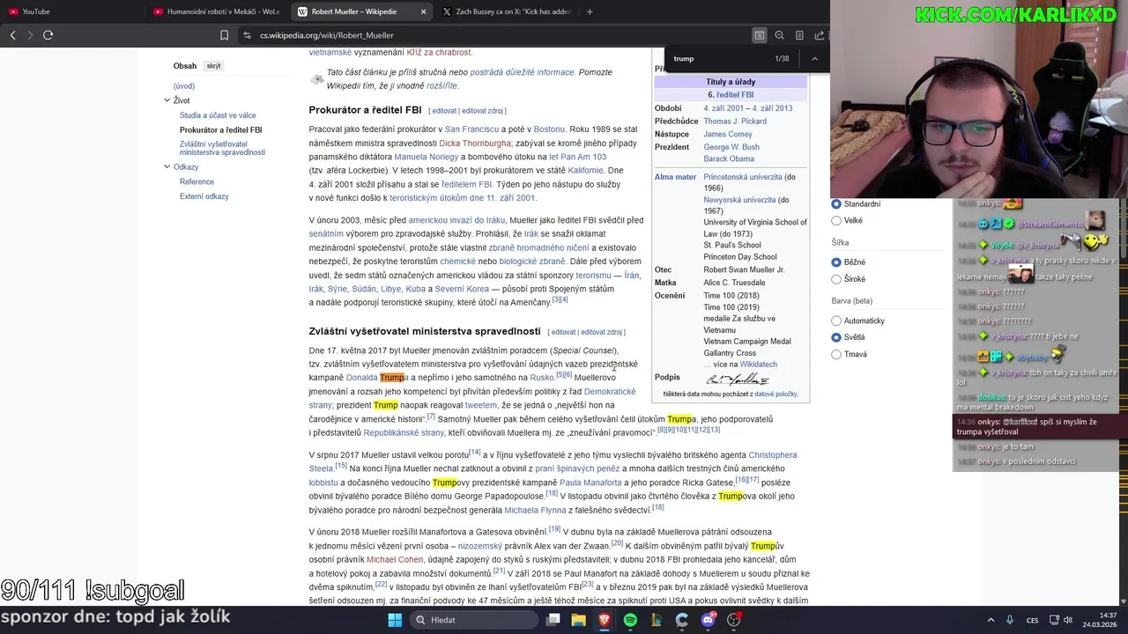Open the zoom magnifier icon in address bar
The image size is (1128, 634).
[779, 35]
